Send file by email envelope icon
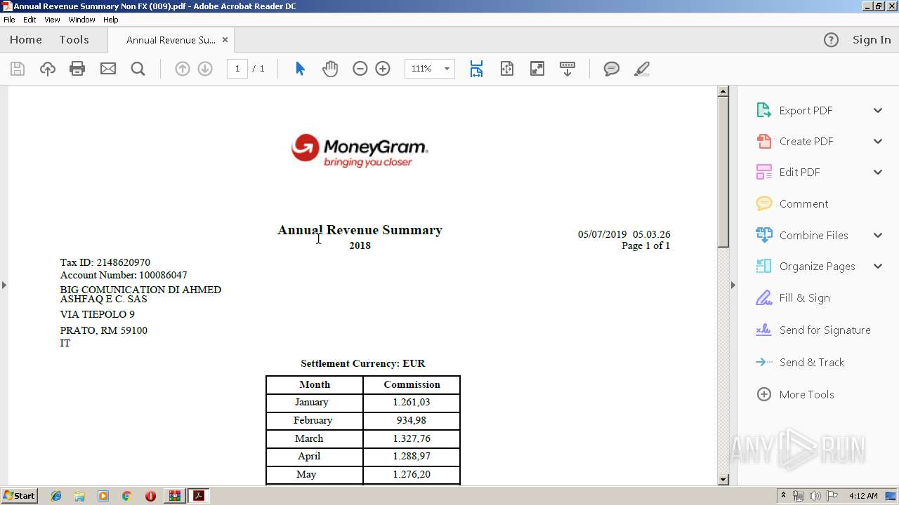The height and width of the screenshot is (505, 899). [108, 69]
